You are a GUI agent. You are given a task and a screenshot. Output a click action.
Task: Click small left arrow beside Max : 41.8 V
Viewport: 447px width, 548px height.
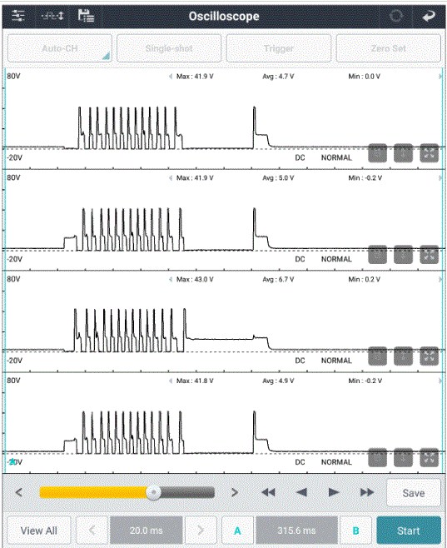coord(171,381)
